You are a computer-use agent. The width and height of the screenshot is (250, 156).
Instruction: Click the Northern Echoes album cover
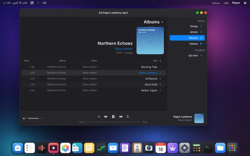pos(150,41)
